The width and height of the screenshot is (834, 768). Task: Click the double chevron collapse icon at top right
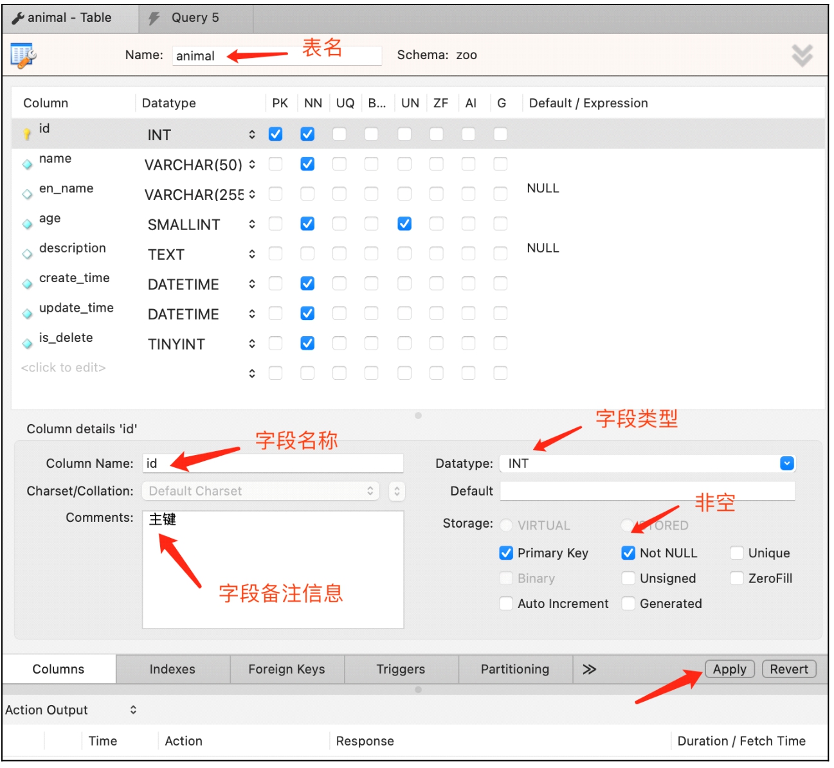click(802, 56)
